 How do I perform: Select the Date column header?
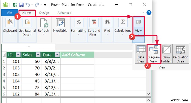tap(47, 55)
